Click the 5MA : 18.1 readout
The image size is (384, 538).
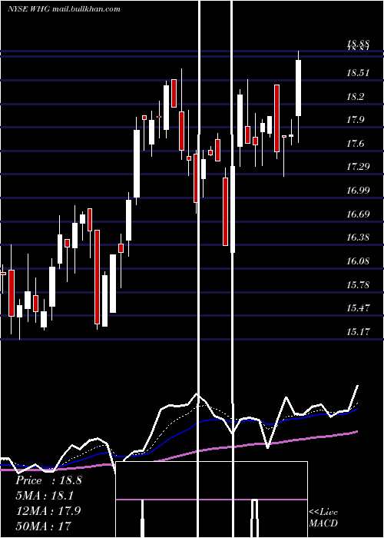pyautogui.click(x=45, y=496)
